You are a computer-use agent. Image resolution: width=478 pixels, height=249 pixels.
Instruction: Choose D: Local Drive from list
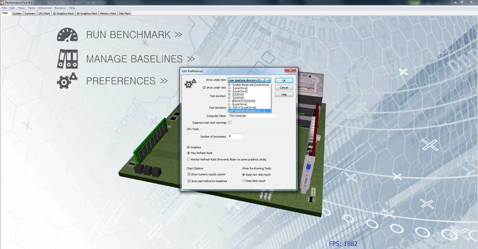[x=249, y=91]
